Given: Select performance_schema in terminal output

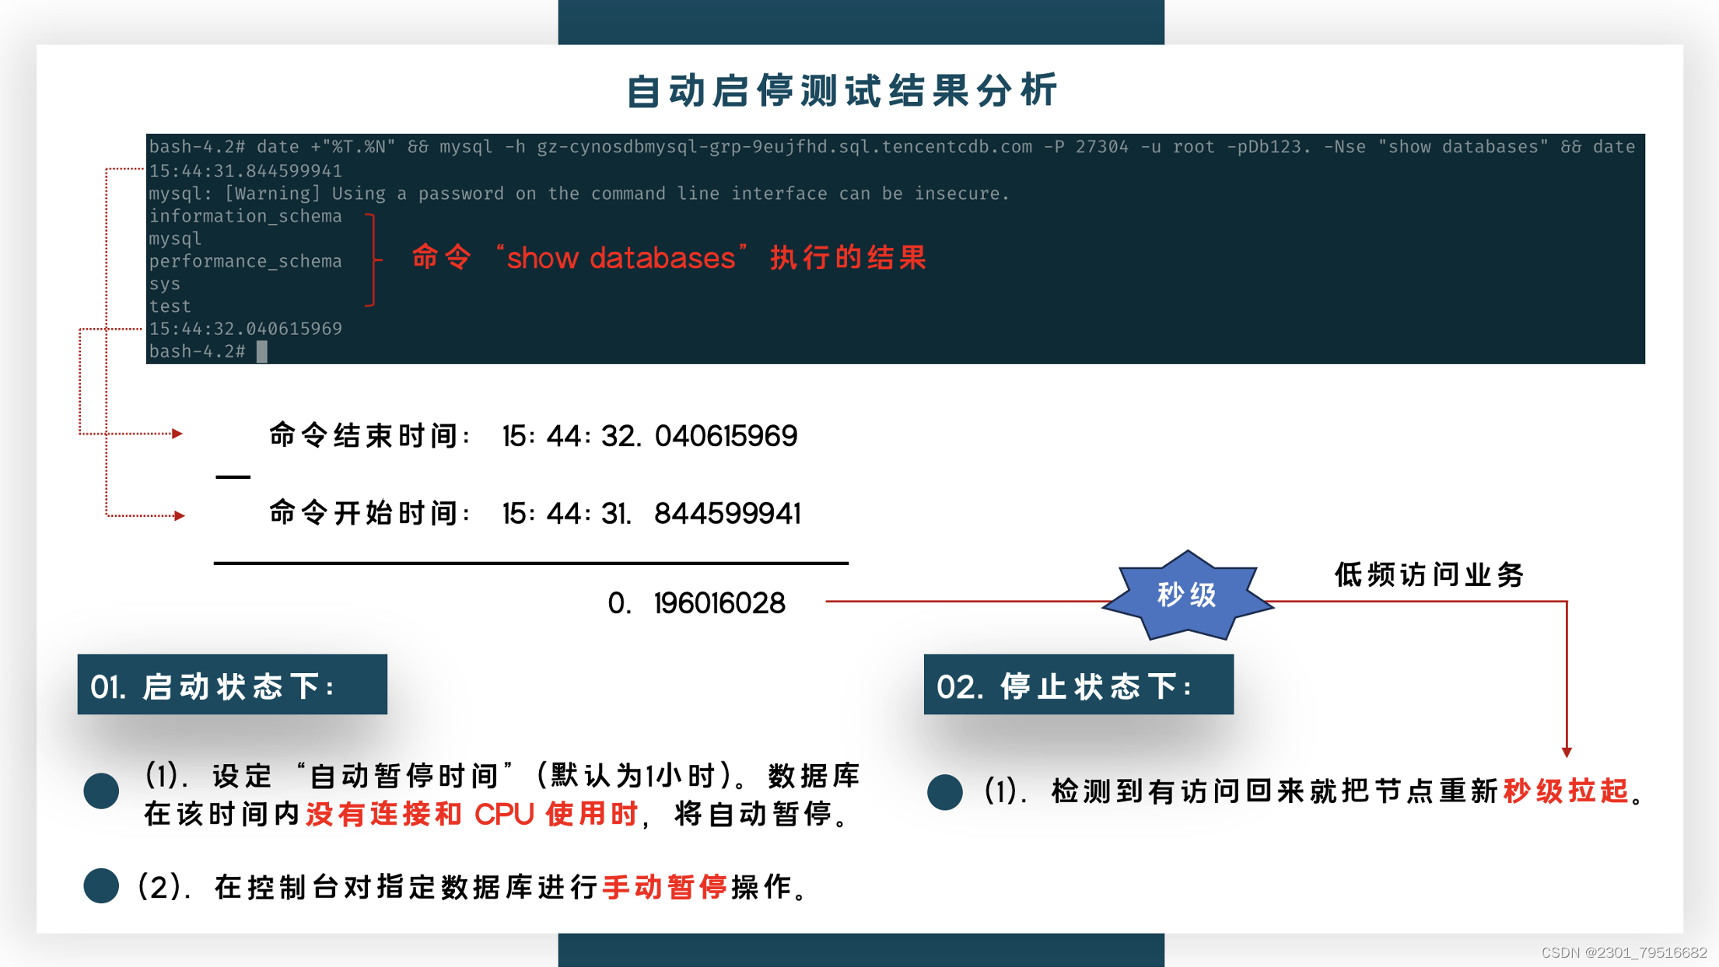Looking at the screenshot, I should pos(245,261).
